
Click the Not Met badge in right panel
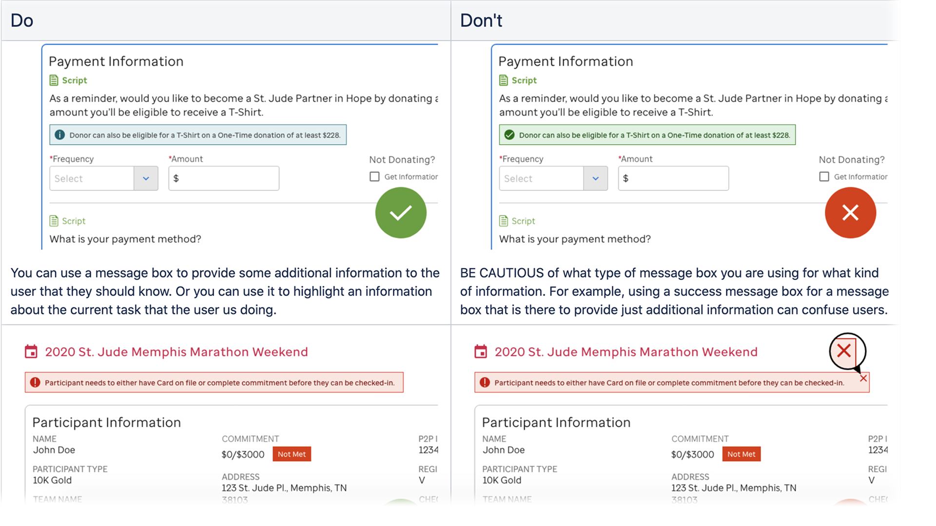click(x=741, y=454)
